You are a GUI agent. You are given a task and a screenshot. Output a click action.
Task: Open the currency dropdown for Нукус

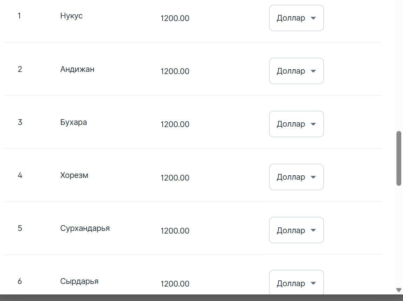point(296,18)
